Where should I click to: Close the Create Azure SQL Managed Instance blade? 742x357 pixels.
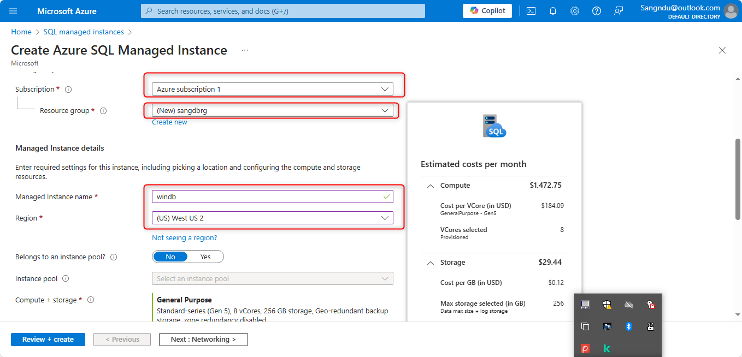point(722,50)
